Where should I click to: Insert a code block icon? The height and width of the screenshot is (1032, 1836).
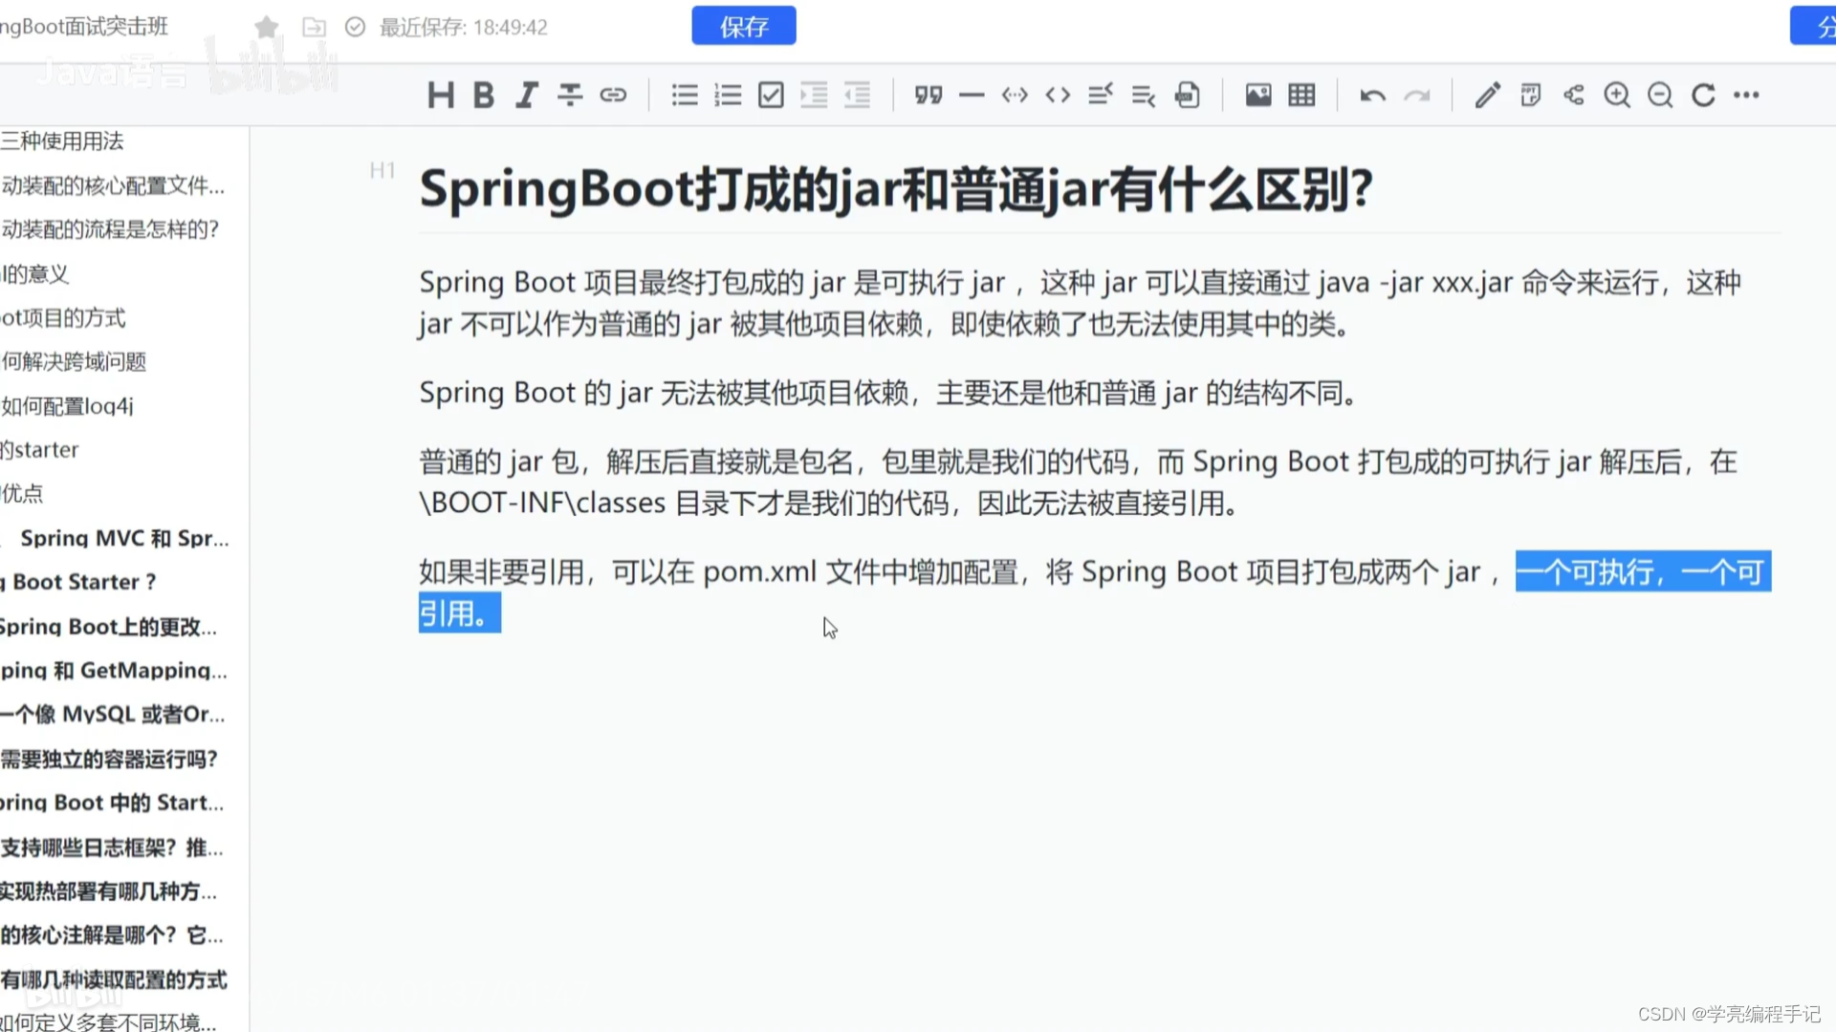[x=1015, y=95]
